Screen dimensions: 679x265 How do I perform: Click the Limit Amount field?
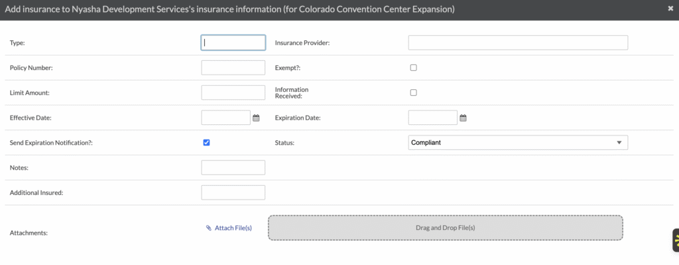click(x=233, y=93)
